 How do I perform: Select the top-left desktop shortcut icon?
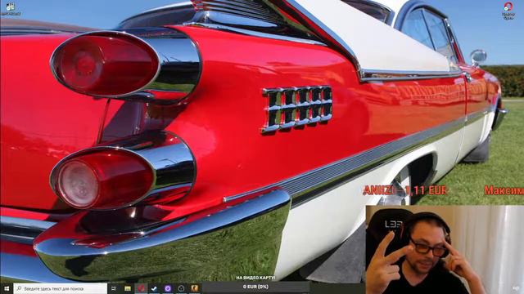(11, 9)
